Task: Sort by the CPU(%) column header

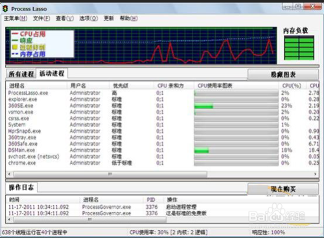Action: coord(292,86)
